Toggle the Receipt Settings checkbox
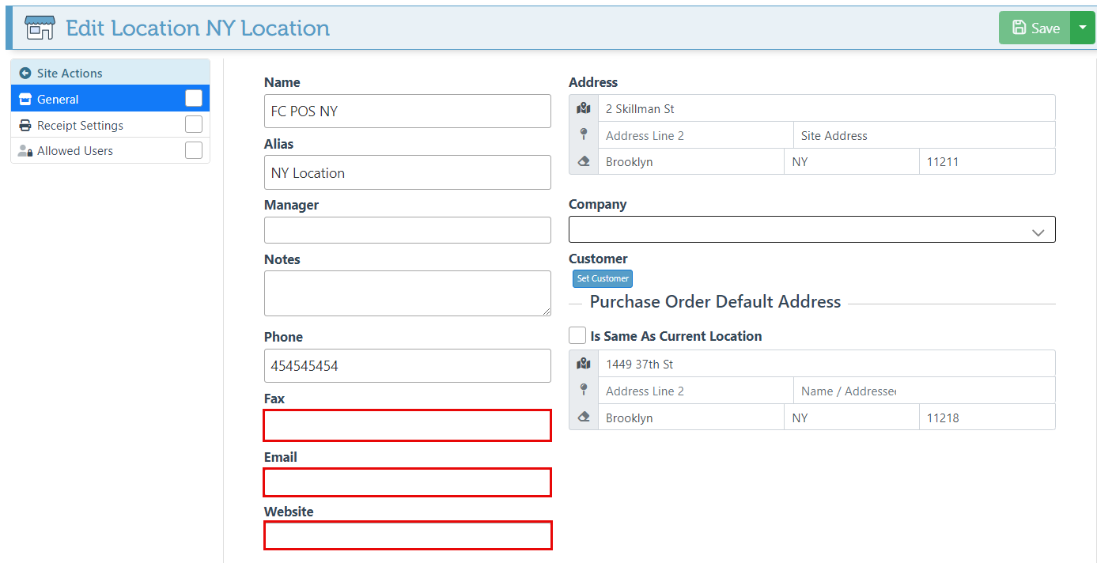Screen dimensions: 1097x563 pos(194,124)
